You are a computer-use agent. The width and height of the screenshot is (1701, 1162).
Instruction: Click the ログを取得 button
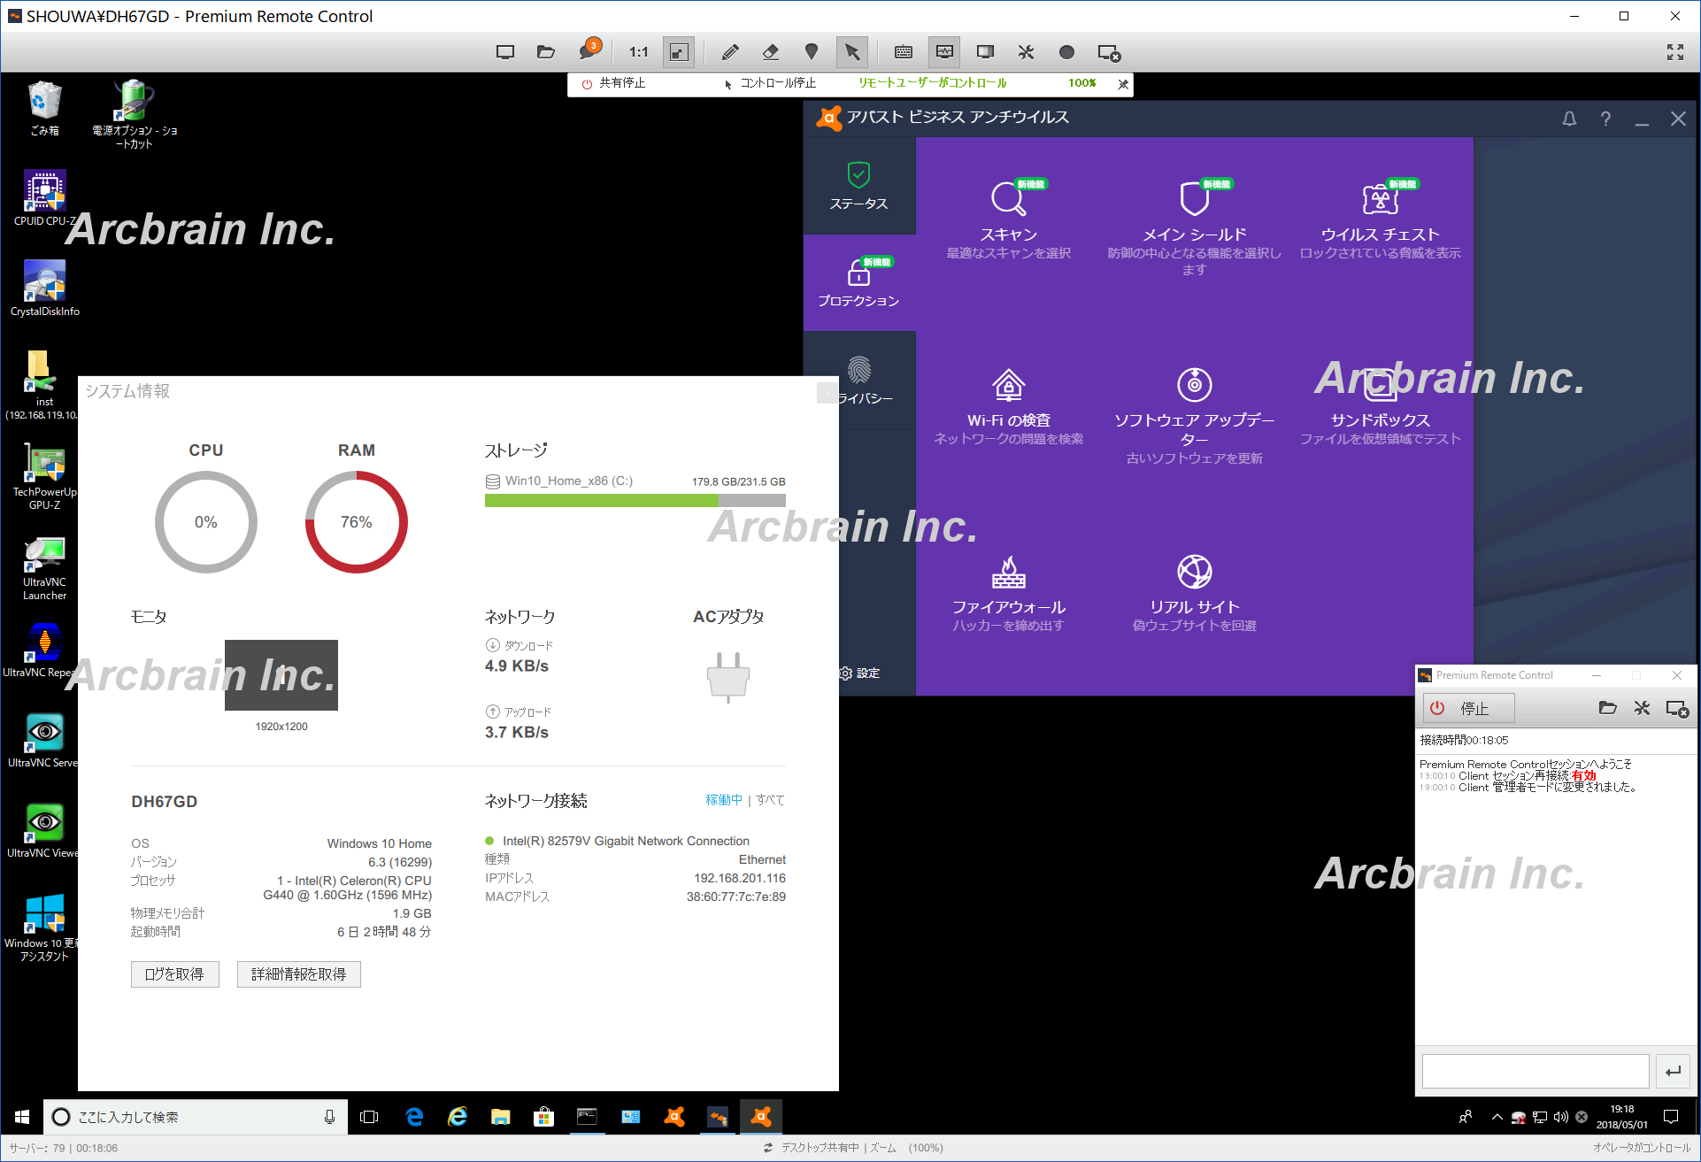coord(174,974)
